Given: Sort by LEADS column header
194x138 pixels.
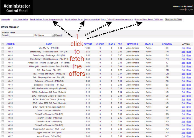Looking at the screenshot, I should [111, 44].
